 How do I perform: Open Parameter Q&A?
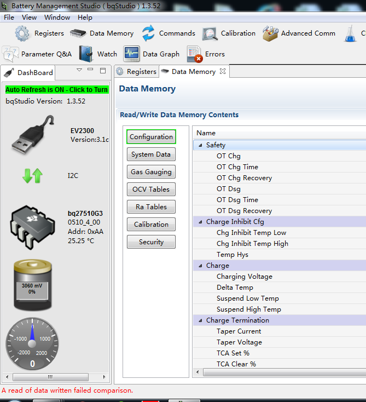click(11, 54)
